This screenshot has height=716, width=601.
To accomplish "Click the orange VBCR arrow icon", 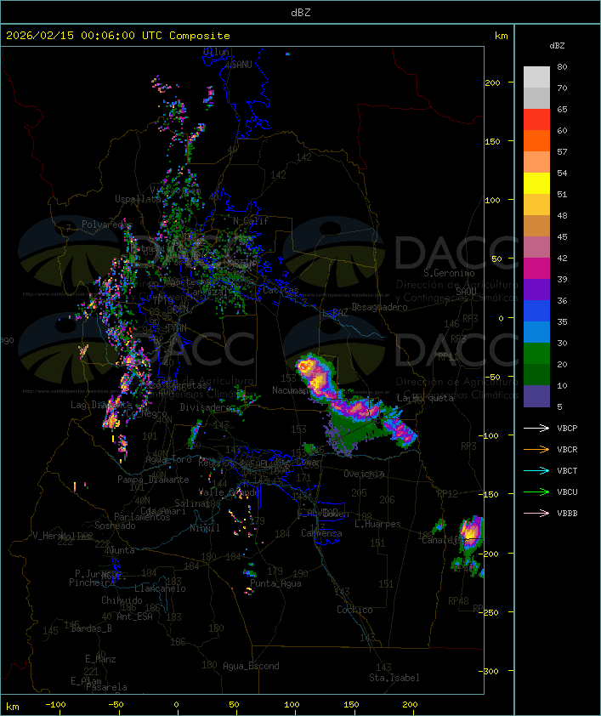I will pos(536,449).
